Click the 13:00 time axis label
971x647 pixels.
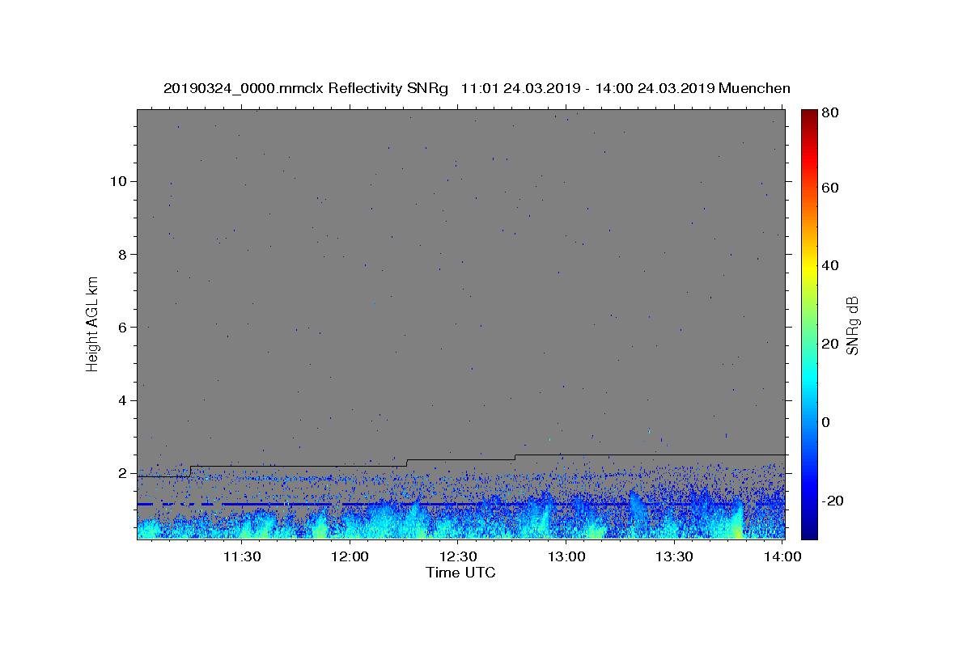point(566,556)
